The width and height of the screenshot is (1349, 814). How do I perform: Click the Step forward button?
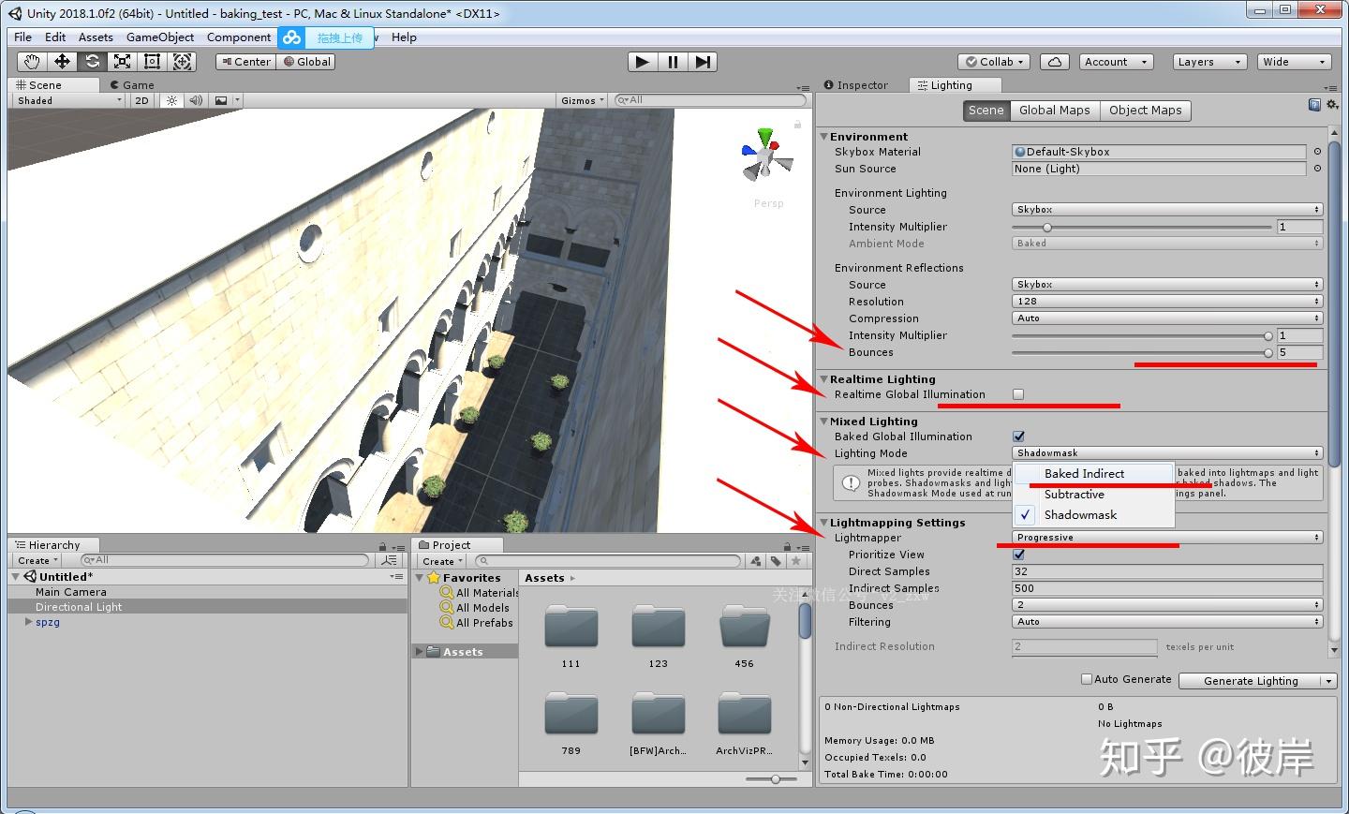[x=703, y=62]
